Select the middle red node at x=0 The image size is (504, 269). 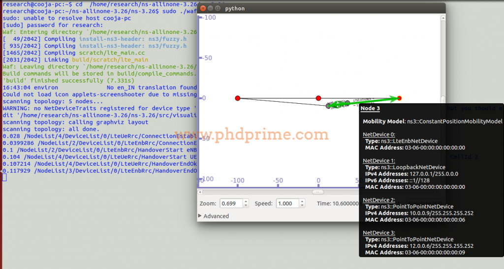pos(318,98)
